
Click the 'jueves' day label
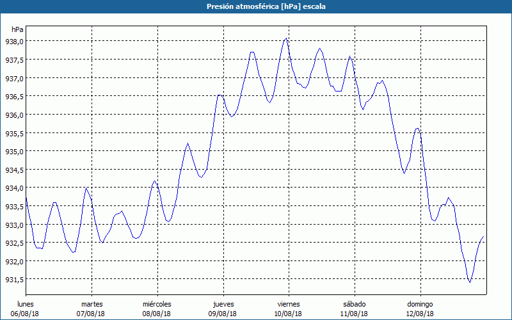click(223, 304)
